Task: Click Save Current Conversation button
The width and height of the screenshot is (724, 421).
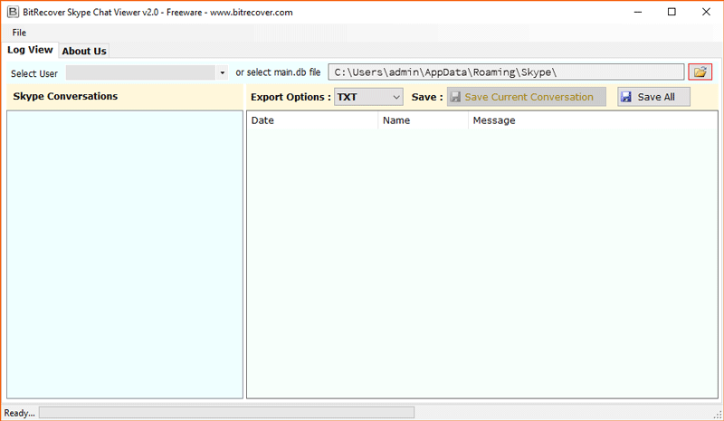Action: [x=527, y=97]
